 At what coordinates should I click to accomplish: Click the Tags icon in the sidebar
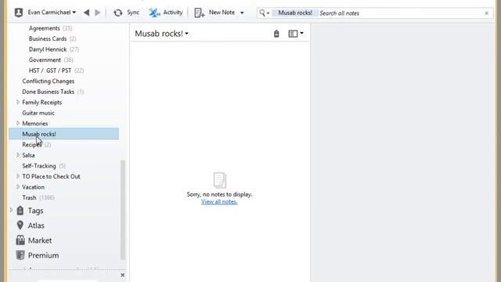[x=20, y=211]
